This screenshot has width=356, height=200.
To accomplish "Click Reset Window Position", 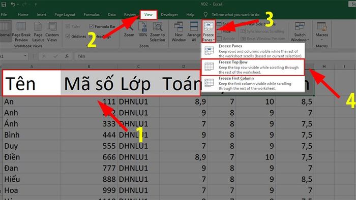I will [x=263, y=39].
